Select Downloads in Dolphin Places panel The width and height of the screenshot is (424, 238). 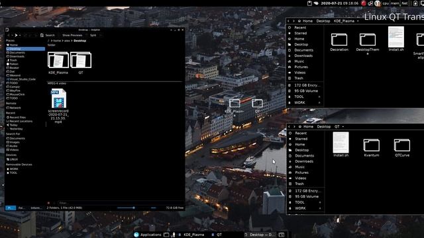tap(16, 56)
